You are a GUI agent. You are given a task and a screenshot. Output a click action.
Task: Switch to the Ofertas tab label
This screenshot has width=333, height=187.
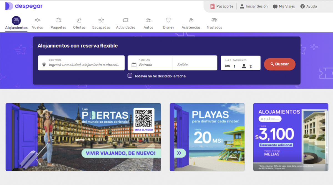pyautogui.click(x=79, y=27)
